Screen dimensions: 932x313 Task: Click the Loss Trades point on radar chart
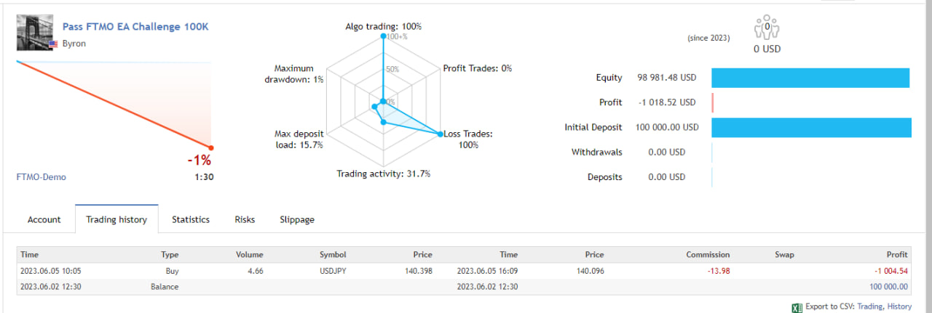point(440,134)
